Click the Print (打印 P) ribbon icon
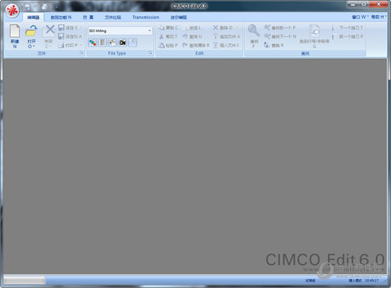Viewport: 391px width, 288px height. pos(61,45)
